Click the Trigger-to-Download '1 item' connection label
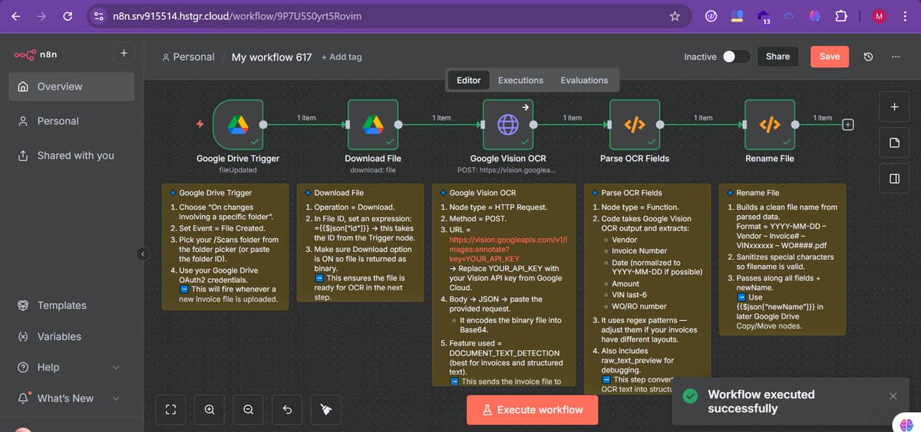The width and height of the screenshot is (921, 432). click(x=307, y=118)
